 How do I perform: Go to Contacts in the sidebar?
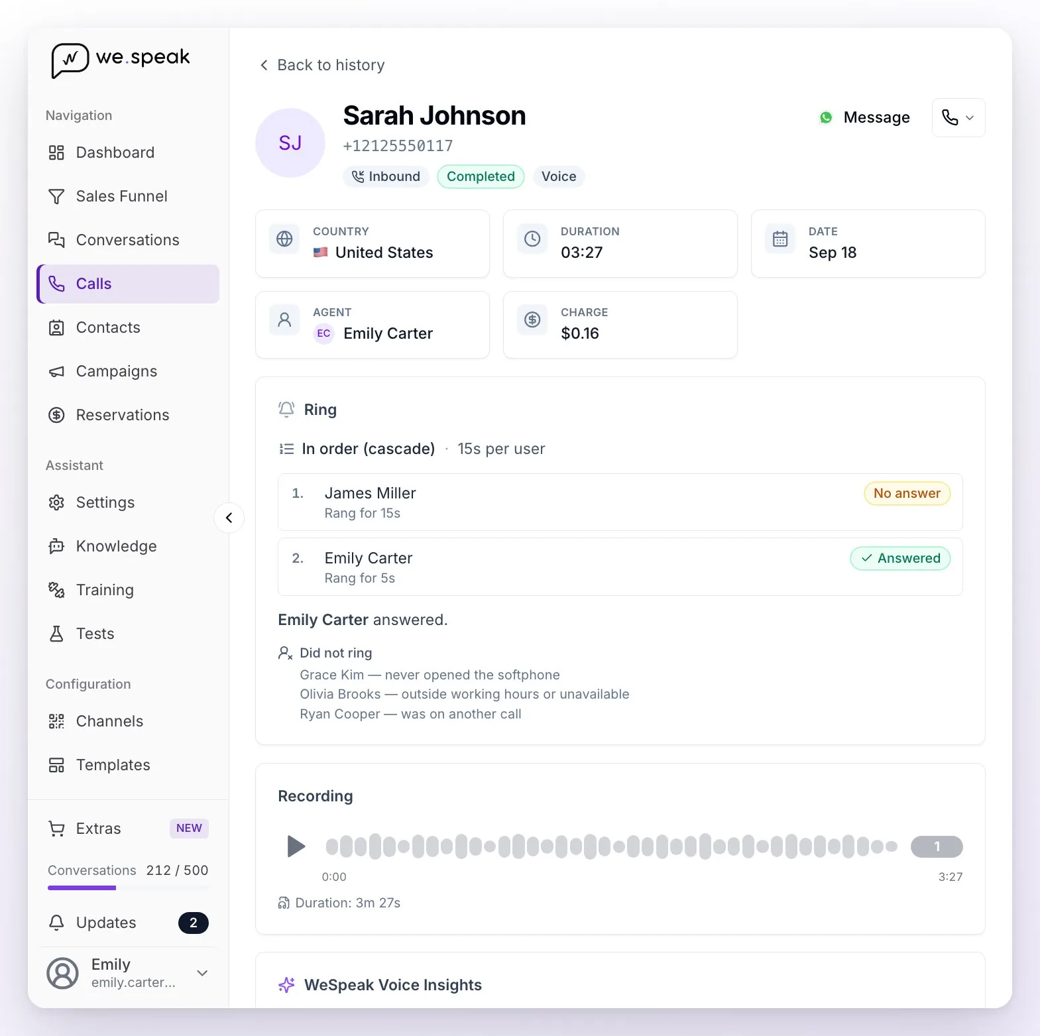click(x=129, y=327)
